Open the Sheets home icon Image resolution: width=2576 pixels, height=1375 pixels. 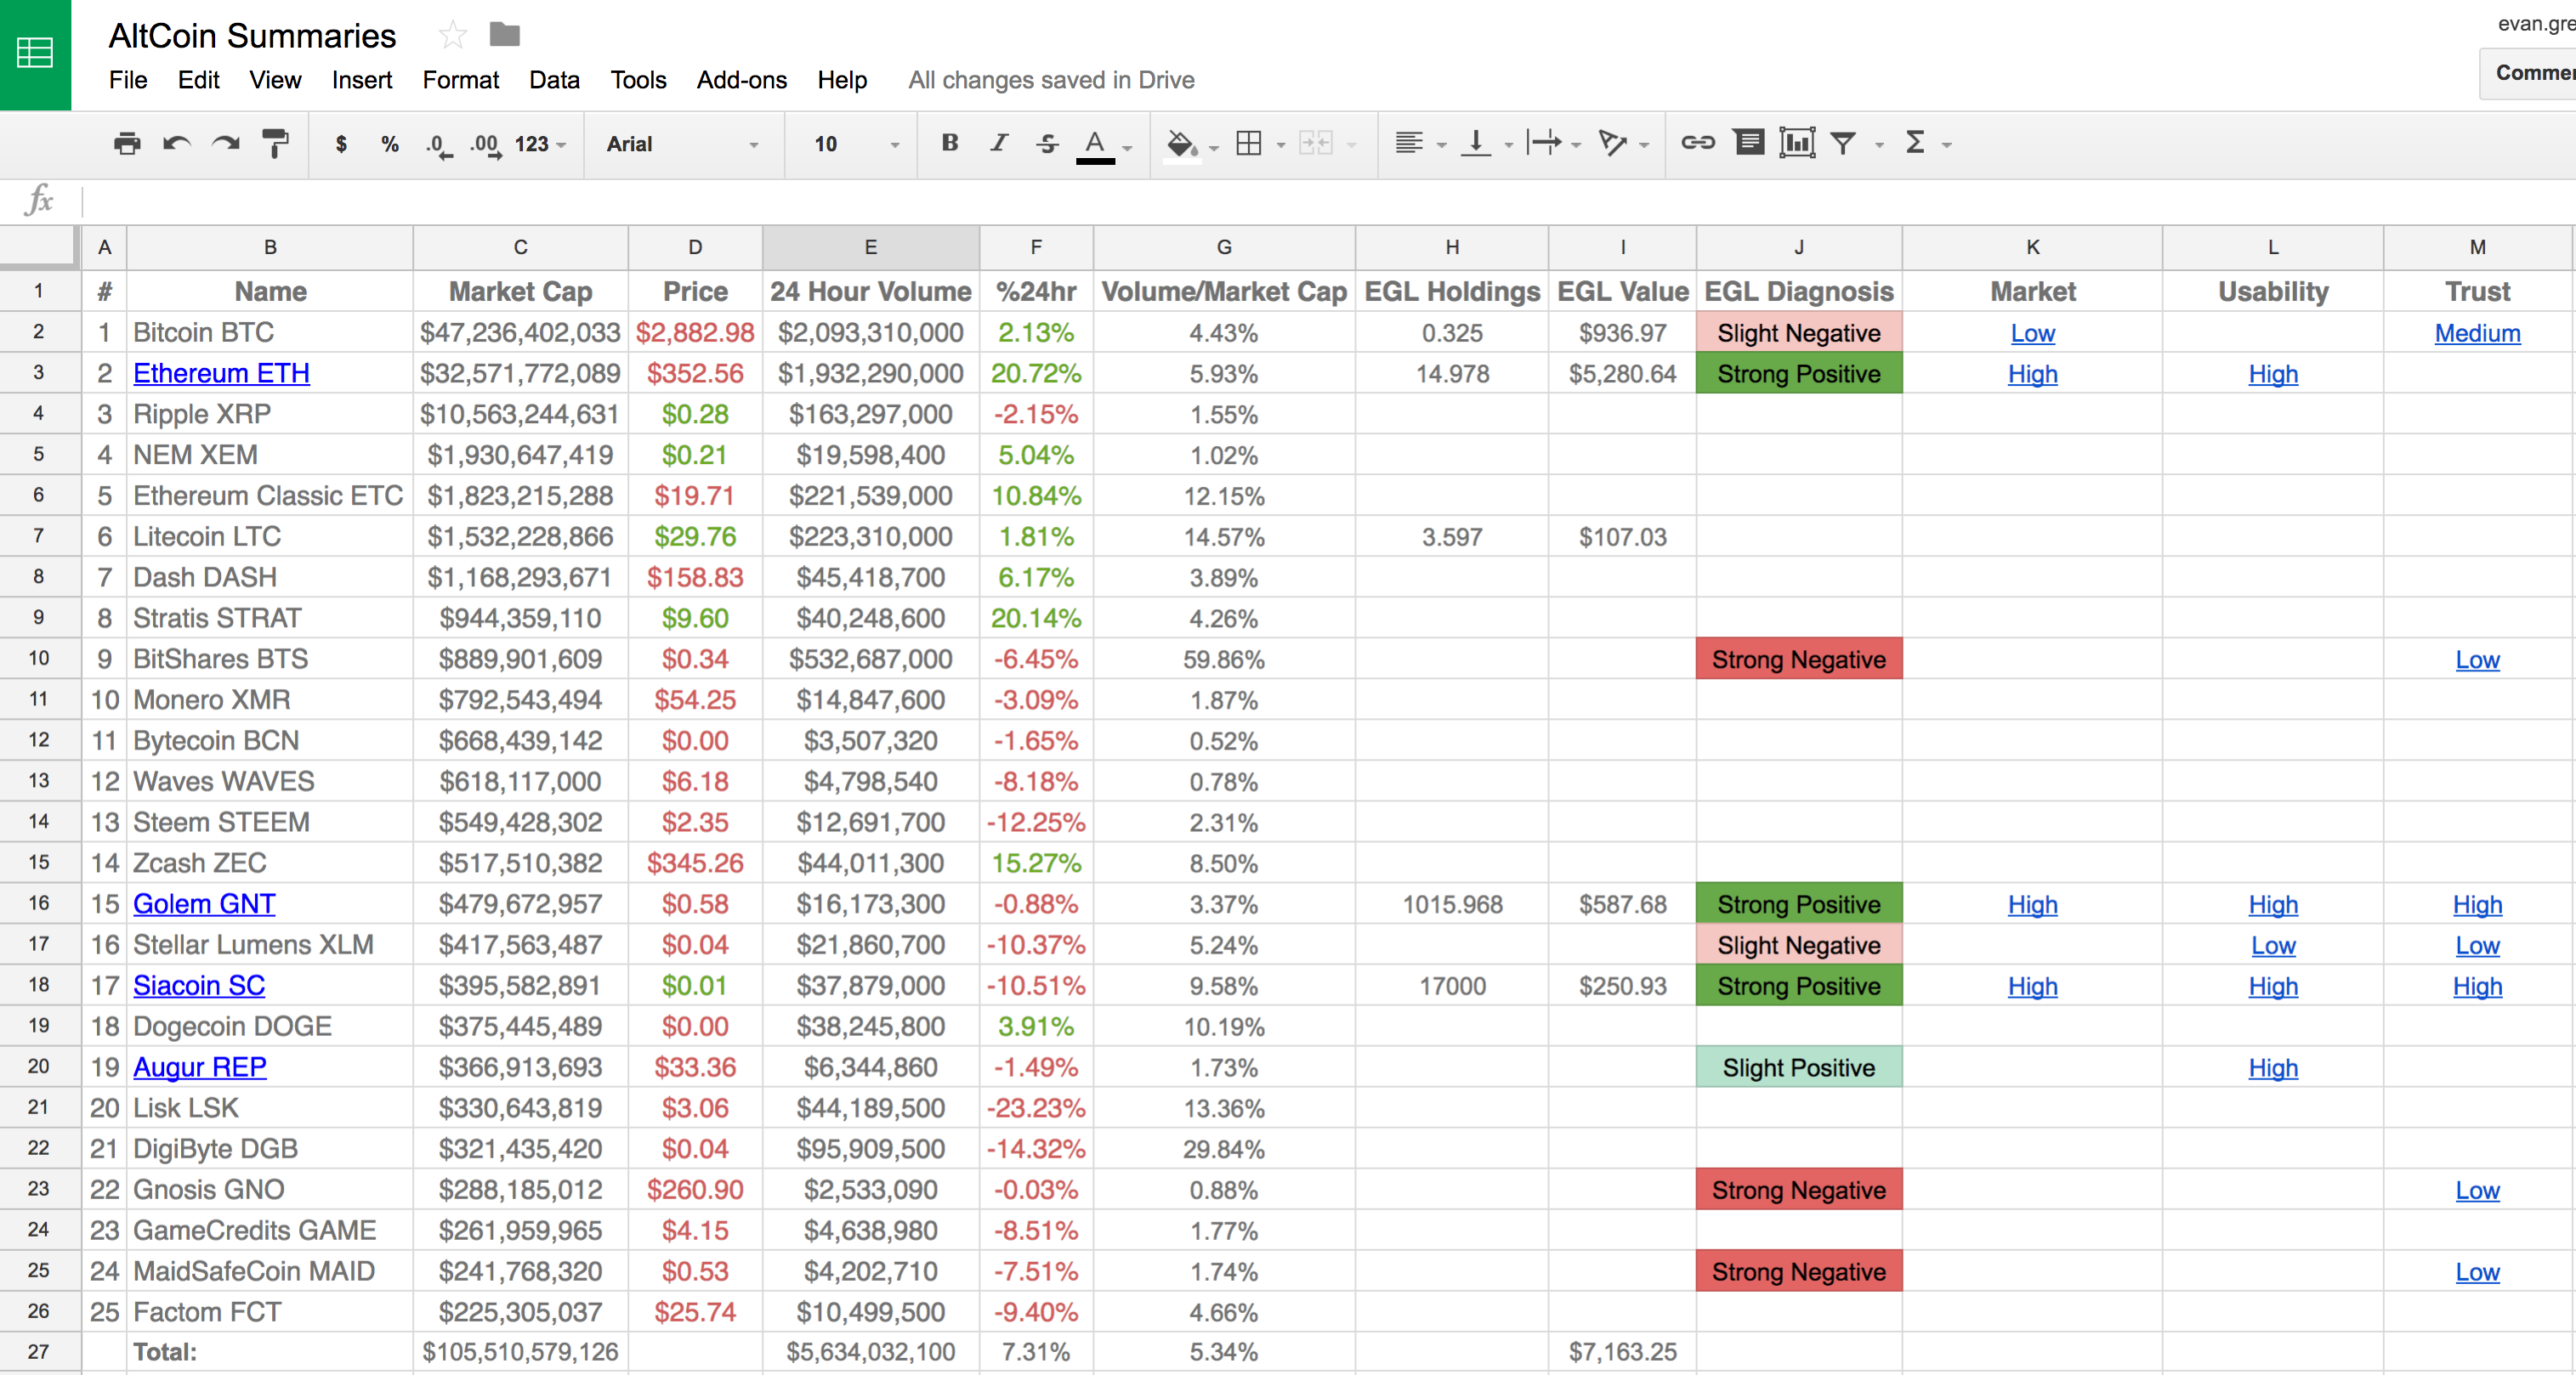coord(35,53)
